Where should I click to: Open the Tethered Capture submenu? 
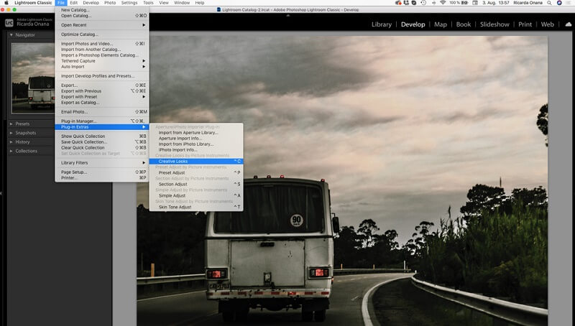102,61
